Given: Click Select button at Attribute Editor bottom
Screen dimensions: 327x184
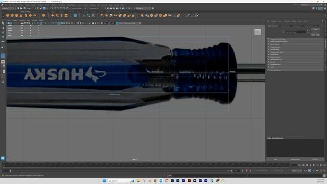Looking at the screenshot, I should [275, 159].
